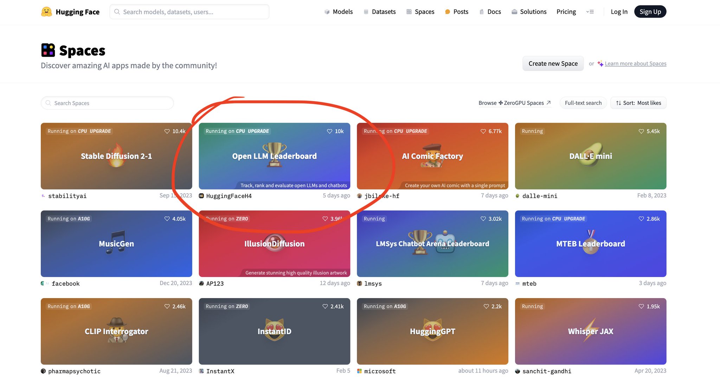Click the heart icon on CLIP Interrogator
This screenshot has height=381, width=720.
click(167, 306)
